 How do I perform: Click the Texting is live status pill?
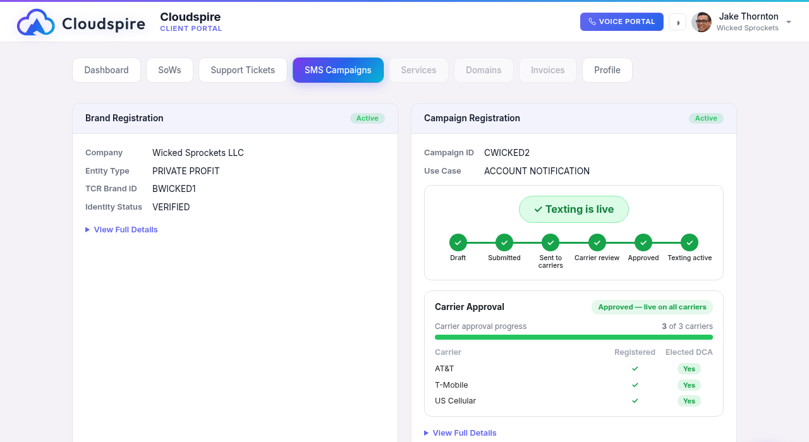click(574, 210)
